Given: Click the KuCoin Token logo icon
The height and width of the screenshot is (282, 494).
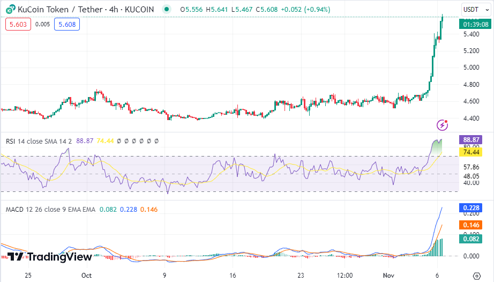Looking at the screenshot, I should coord(10,10).
